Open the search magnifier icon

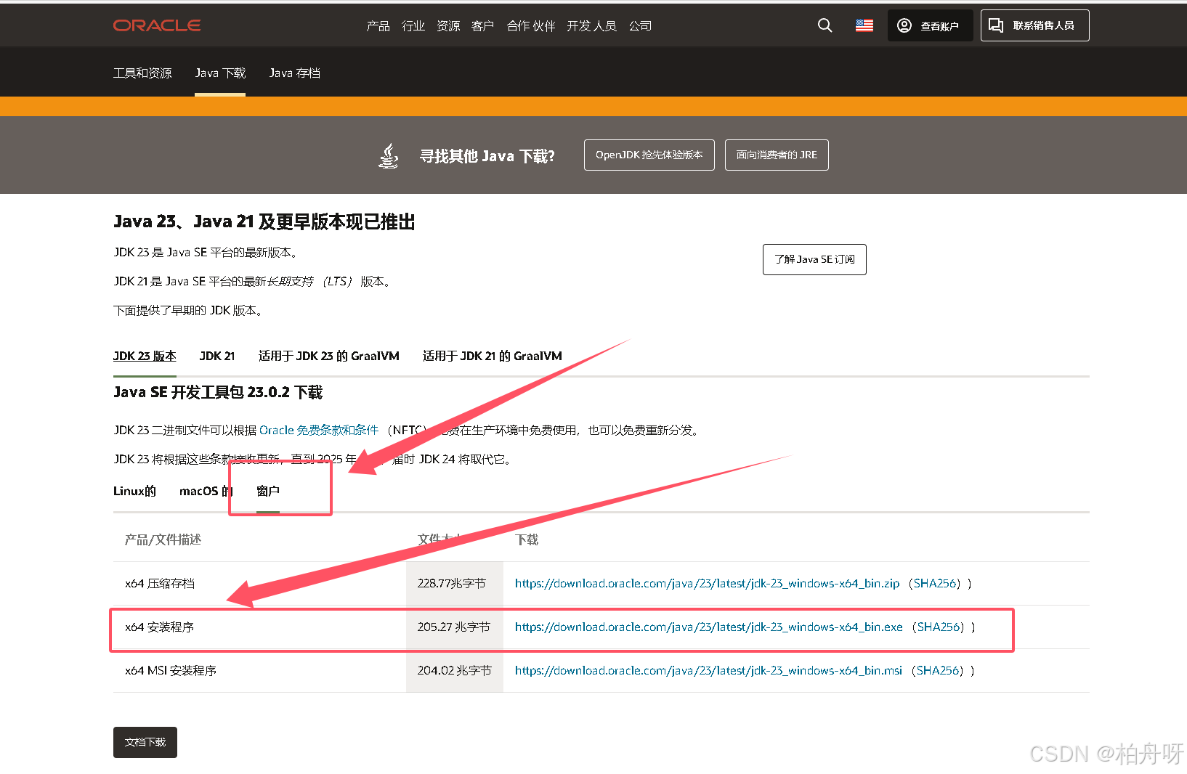[825, 25]
